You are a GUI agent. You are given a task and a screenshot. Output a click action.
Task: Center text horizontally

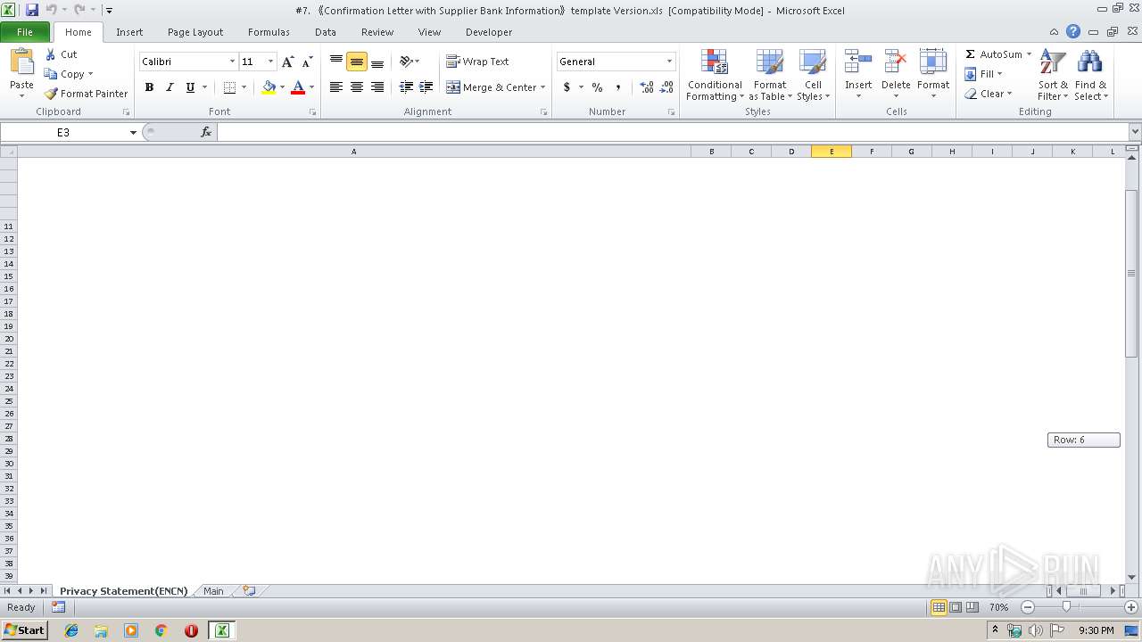357,87
